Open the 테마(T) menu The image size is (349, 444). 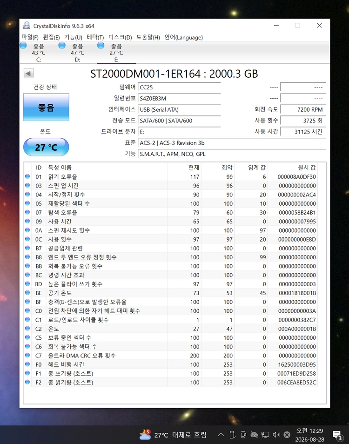click(95, 37)
